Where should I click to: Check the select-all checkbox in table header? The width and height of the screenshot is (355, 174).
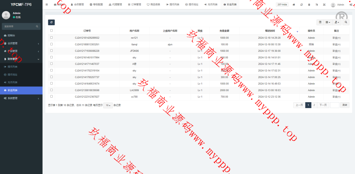coord(52,30)
